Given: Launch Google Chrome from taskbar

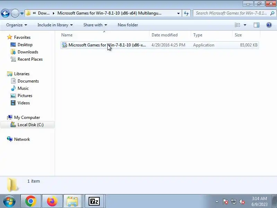Looking at the screenshot, I should point(31,201).
